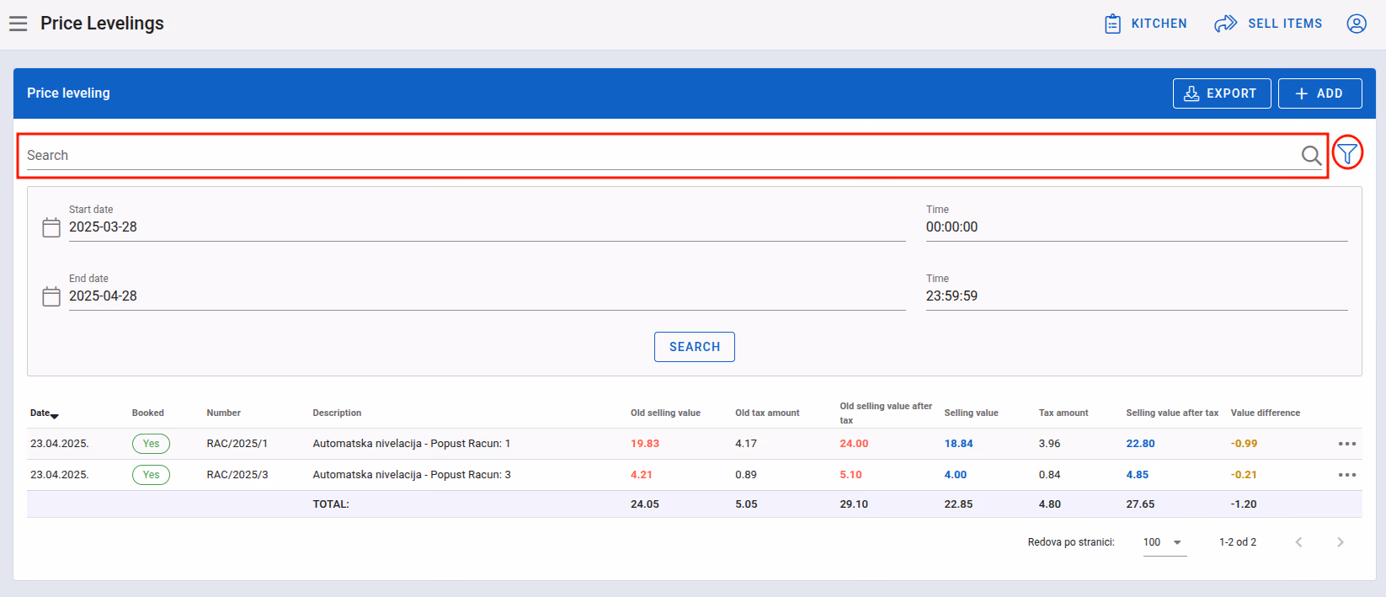Open the Kitchen view
The width and height of the screenshot is (1386, 597).
point(1145,24)
